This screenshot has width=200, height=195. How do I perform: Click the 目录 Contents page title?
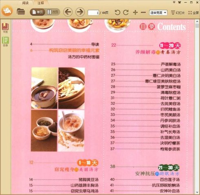(x=163, y=27)
